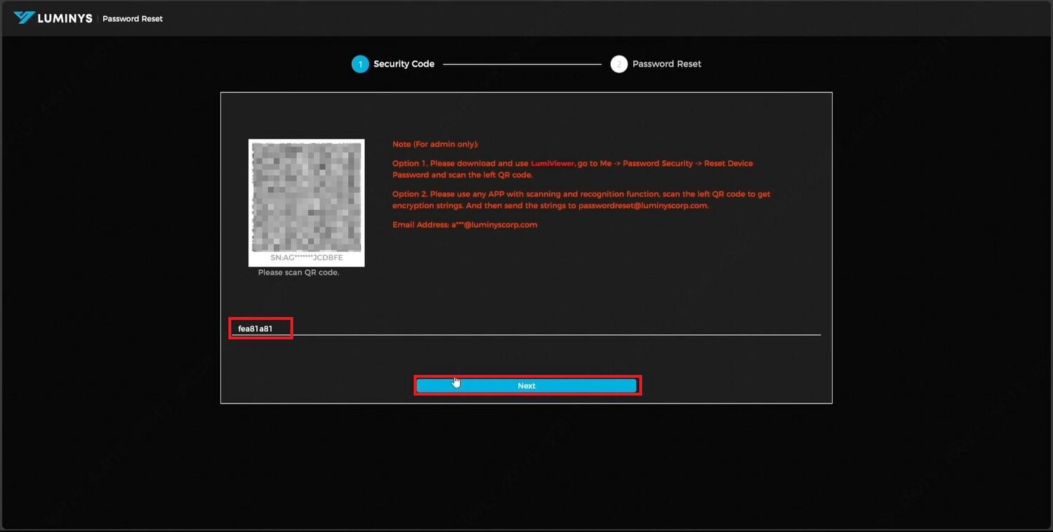
Task: Select the step 1 circle indicator
Action: (360, 64)
